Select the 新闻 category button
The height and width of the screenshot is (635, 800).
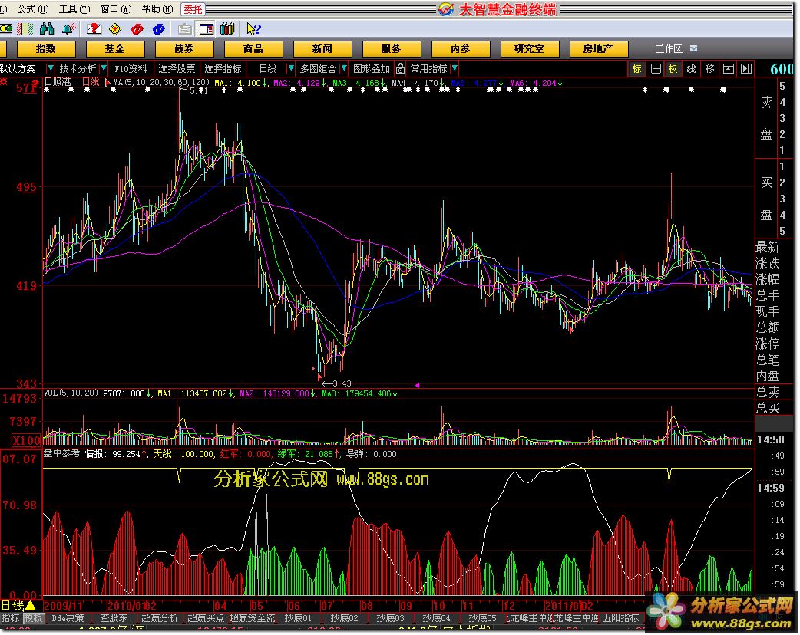(322, 49)
